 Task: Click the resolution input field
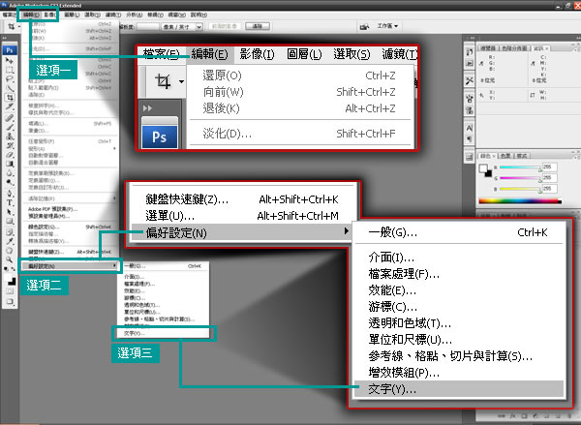tap(147, 27)
